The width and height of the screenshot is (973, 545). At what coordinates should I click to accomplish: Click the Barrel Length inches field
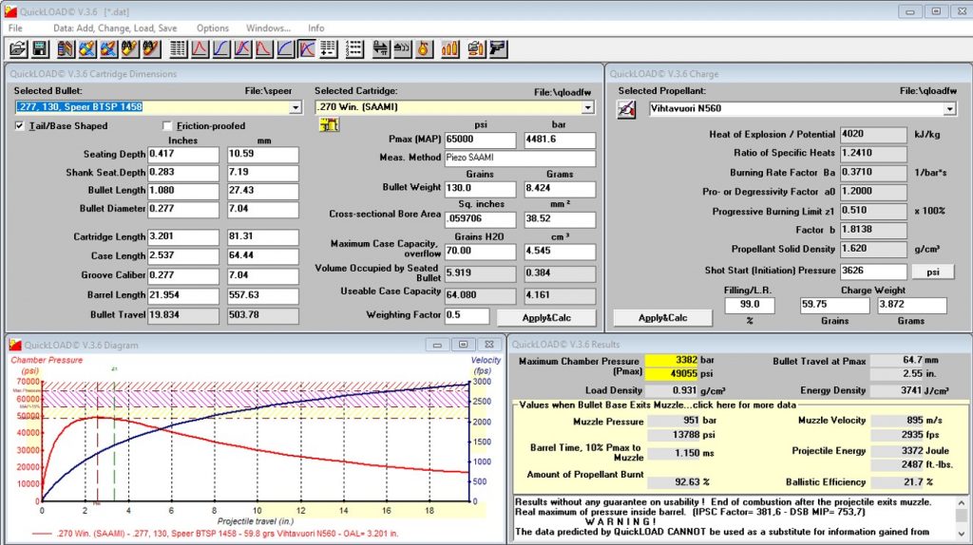[x=183, y=295]
